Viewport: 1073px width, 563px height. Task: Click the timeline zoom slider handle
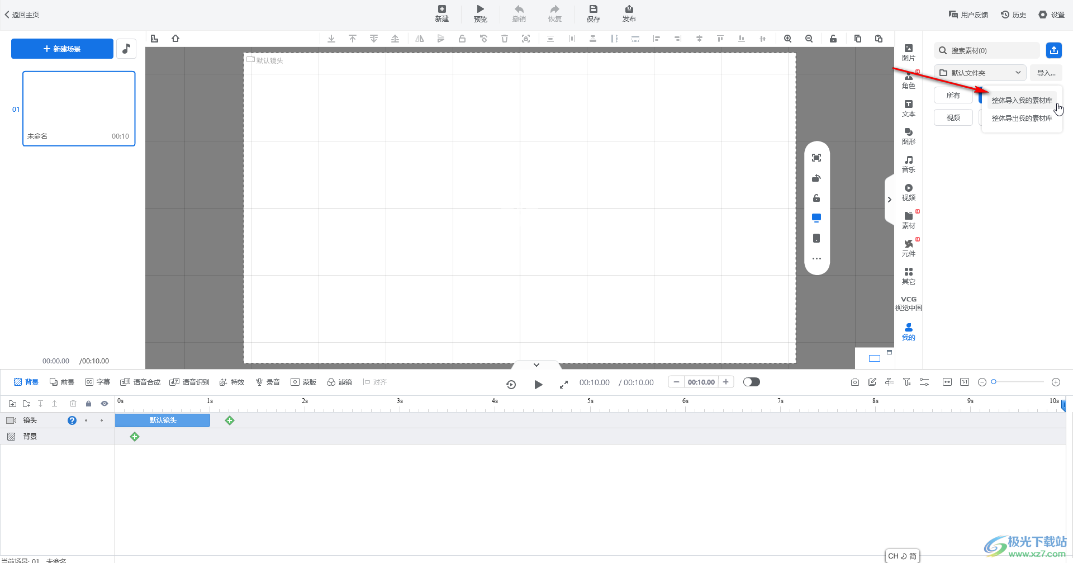(993, 382)
